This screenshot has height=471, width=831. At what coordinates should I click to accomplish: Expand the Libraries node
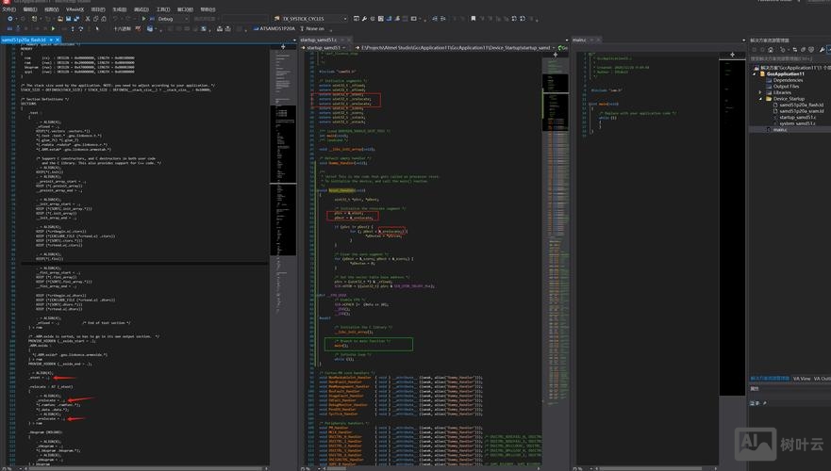click(760, 92)
